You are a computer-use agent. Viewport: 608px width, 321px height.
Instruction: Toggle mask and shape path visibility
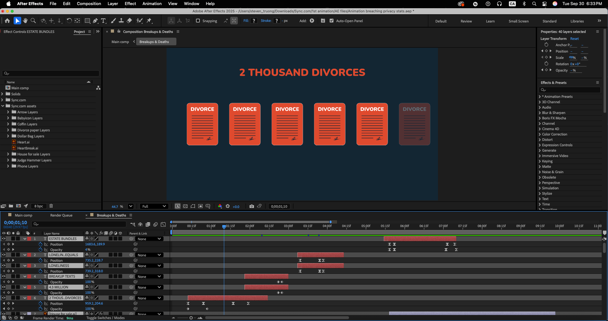tap(193, 206)
